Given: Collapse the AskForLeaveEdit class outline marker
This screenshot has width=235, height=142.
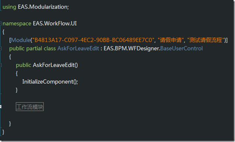Looking at the screenshot, I should (1, 49).
